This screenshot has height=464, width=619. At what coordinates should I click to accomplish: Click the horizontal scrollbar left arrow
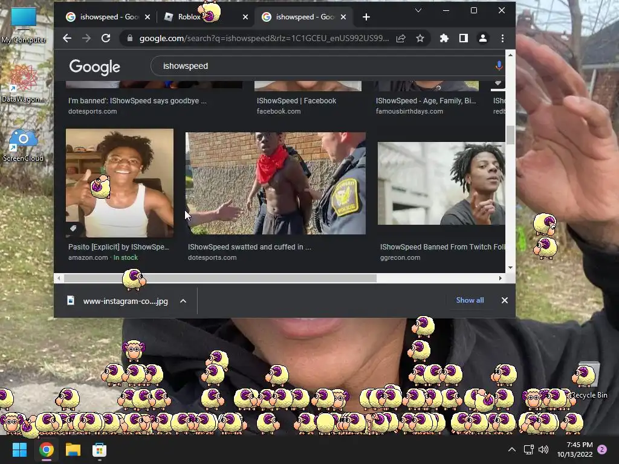(x=59, y=278)
